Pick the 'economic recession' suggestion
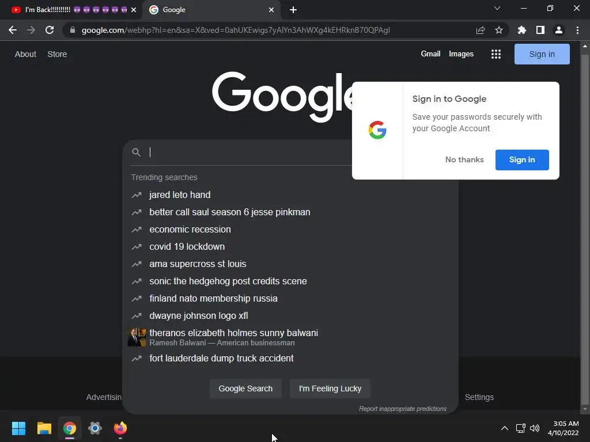The image size is (590, 442). coord(290,229)
